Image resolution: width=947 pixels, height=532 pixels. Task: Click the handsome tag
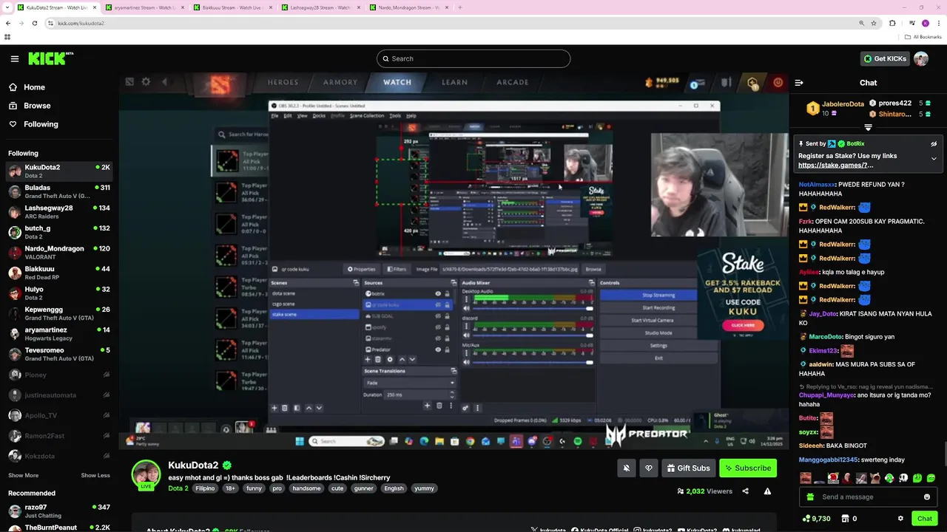306,488
